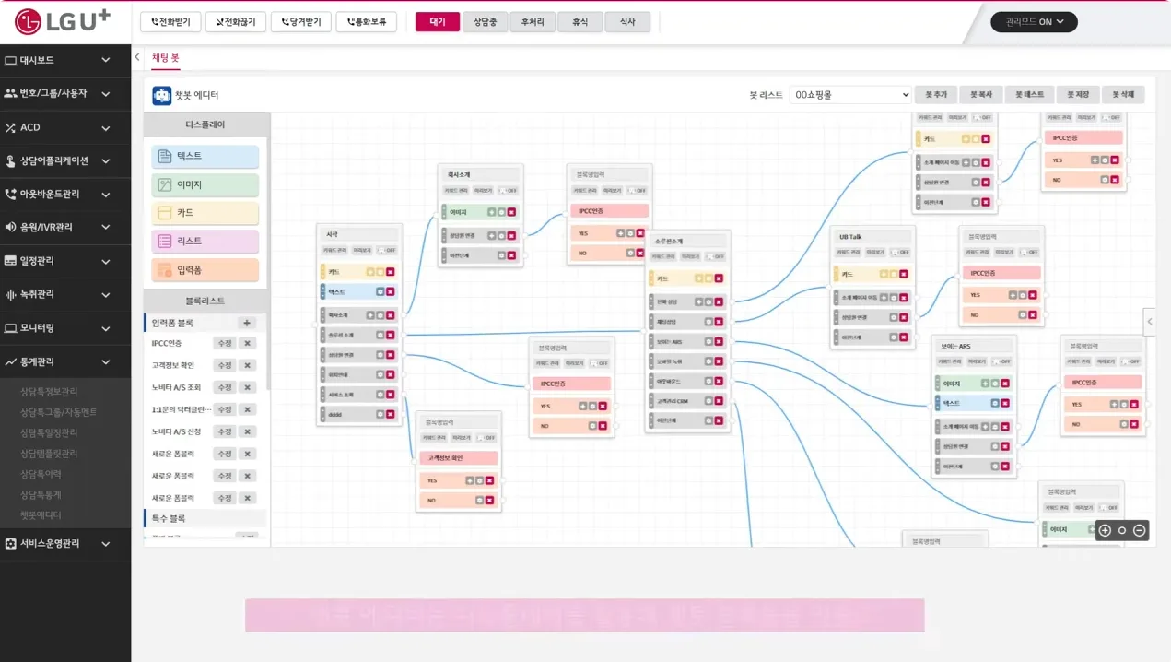Click the 서비스운영관리 gear icon in sidebar
The height and width of the screenshot is (662, 1171).
[11, 544]
